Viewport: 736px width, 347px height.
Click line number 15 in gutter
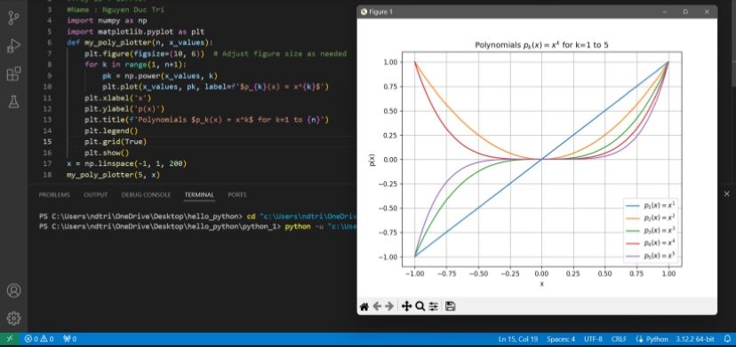[x=48, y=142]
